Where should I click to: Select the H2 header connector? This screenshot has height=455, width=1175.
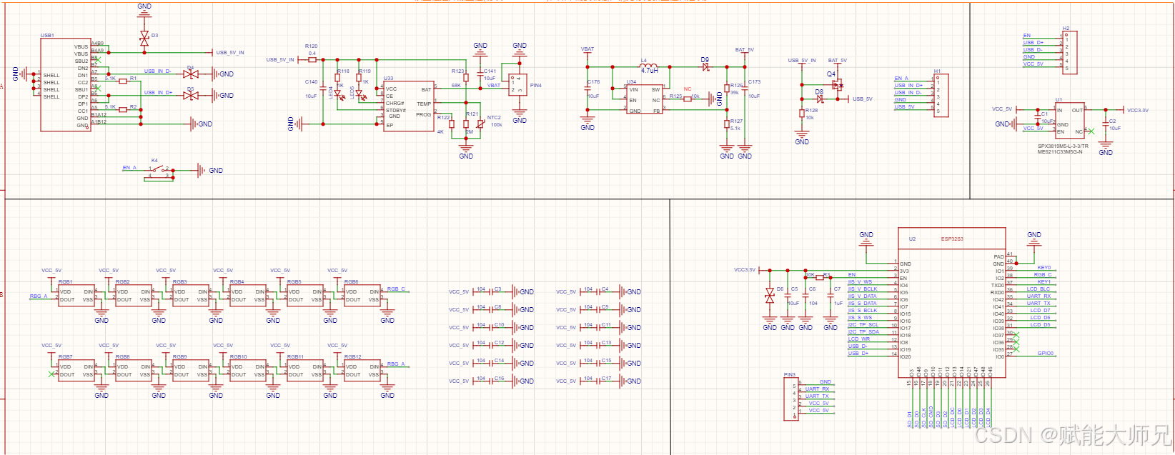click(x=1070, y=52)
